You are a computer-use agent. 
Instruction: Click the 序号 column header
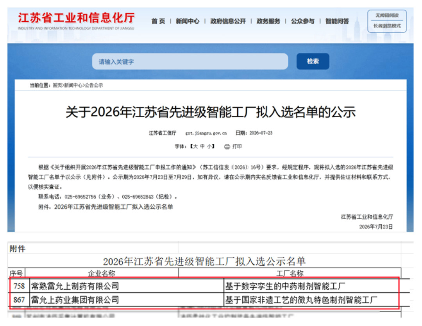tap(16, 273)
